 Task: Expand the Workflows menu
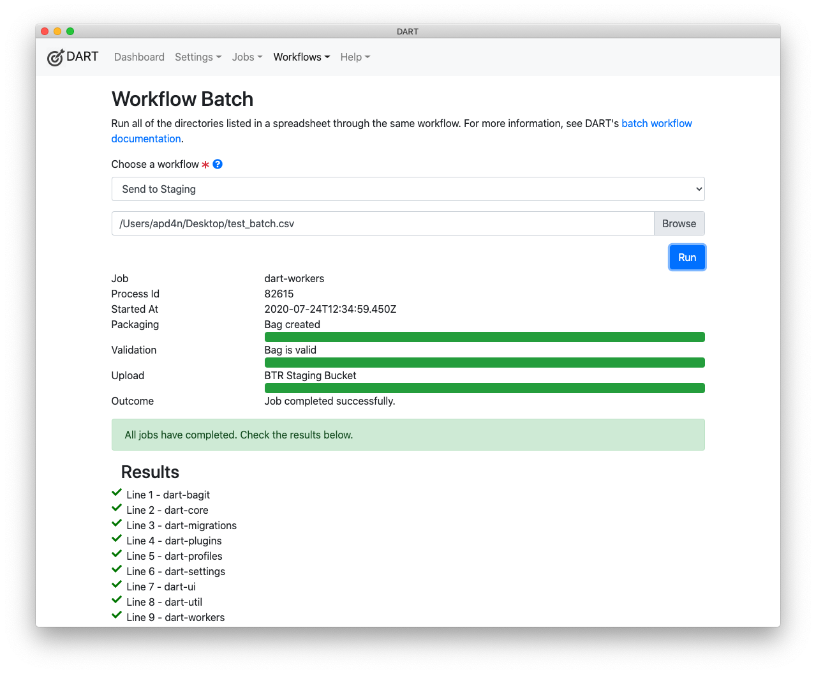[300, 57]
